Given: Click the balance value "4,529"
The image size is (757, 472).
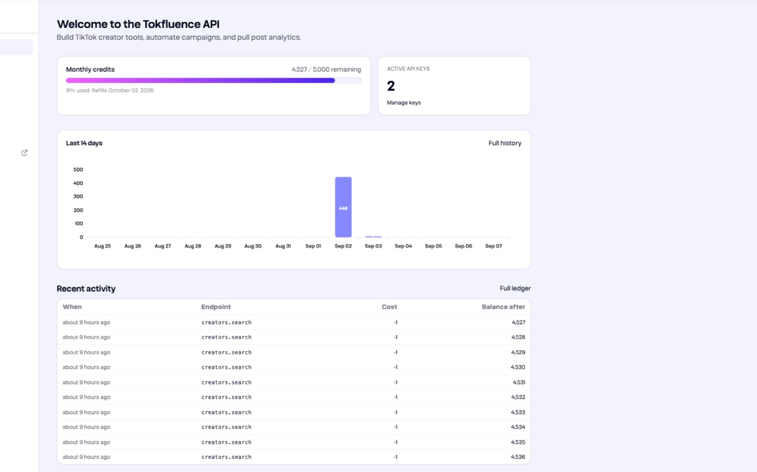Looking at the screenshot, I should pos(518,352).
